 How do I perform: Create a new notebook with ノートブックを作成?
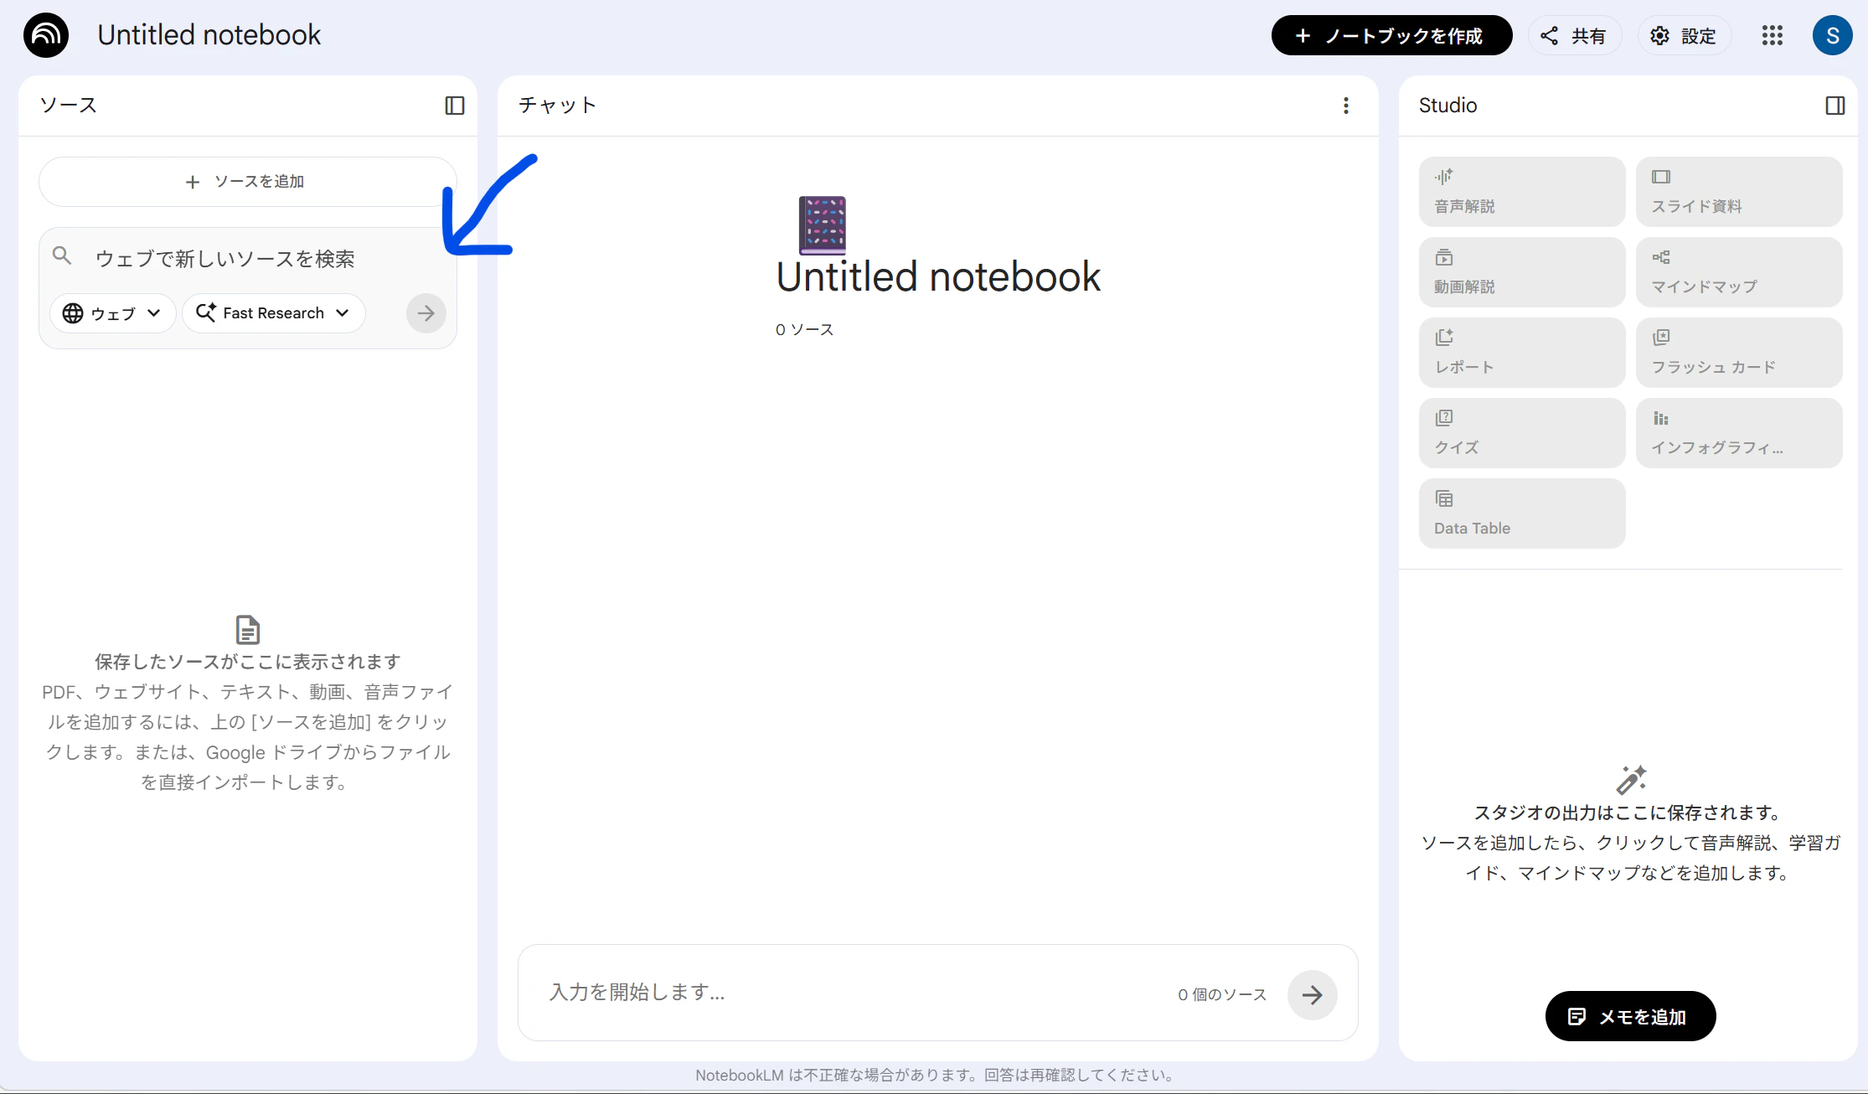(x=1391, y=36)
